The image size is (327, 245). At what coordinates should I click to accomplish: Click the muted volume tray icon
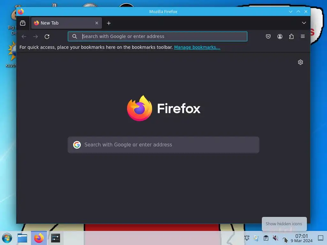[276, 238]
